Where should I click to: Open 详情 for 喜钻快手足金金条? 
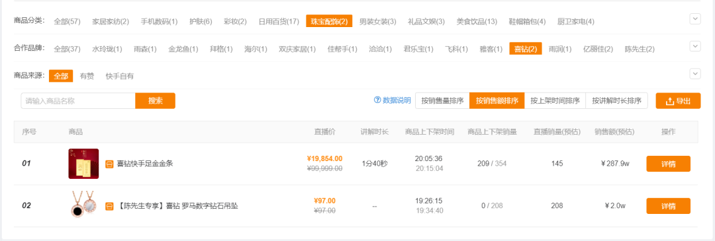tap(668, 164)
